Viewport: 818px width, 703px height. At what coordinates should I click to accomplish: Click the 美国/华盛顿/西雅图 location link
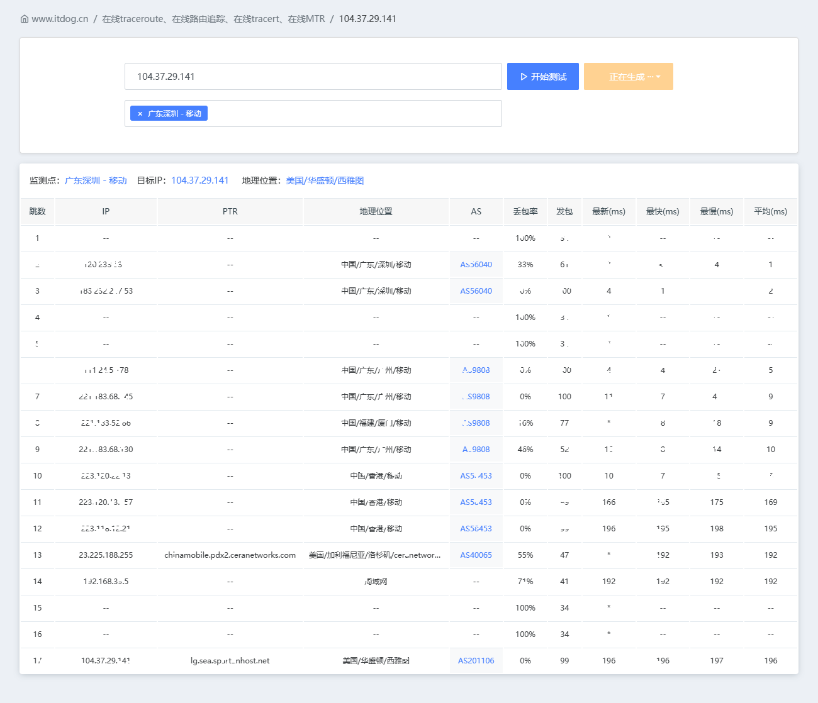click(325, 180)
